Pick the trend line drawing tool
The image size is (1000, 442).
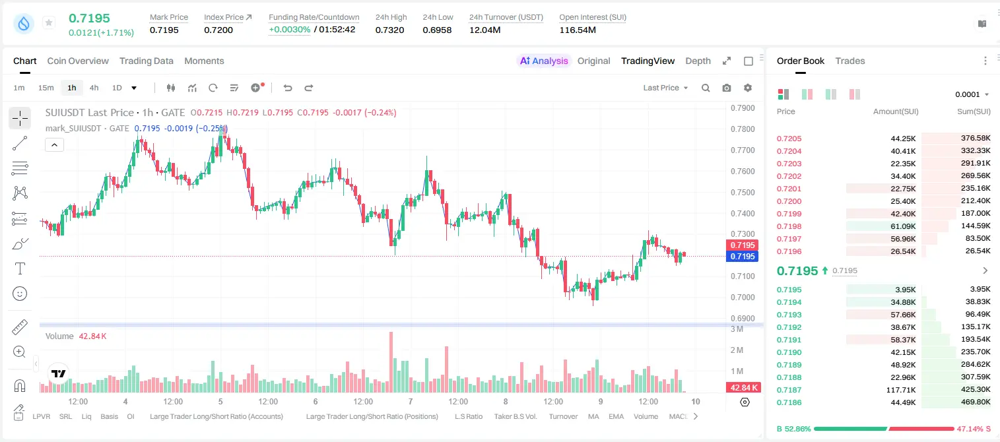[x=20, y=143]
